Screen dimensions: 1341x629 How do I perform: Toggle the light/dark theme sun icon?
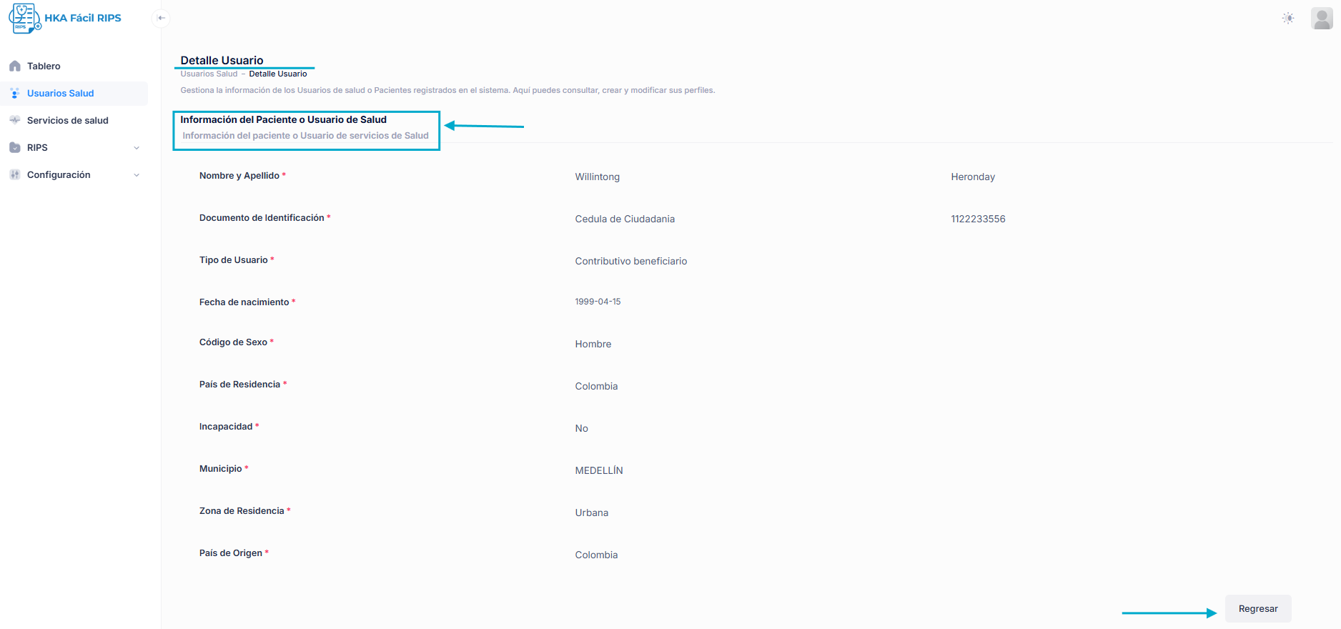point(1287,18)
